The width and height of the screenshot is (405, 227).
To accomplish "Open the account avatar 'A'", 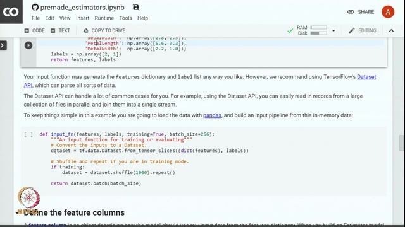I will coord(388,12).
